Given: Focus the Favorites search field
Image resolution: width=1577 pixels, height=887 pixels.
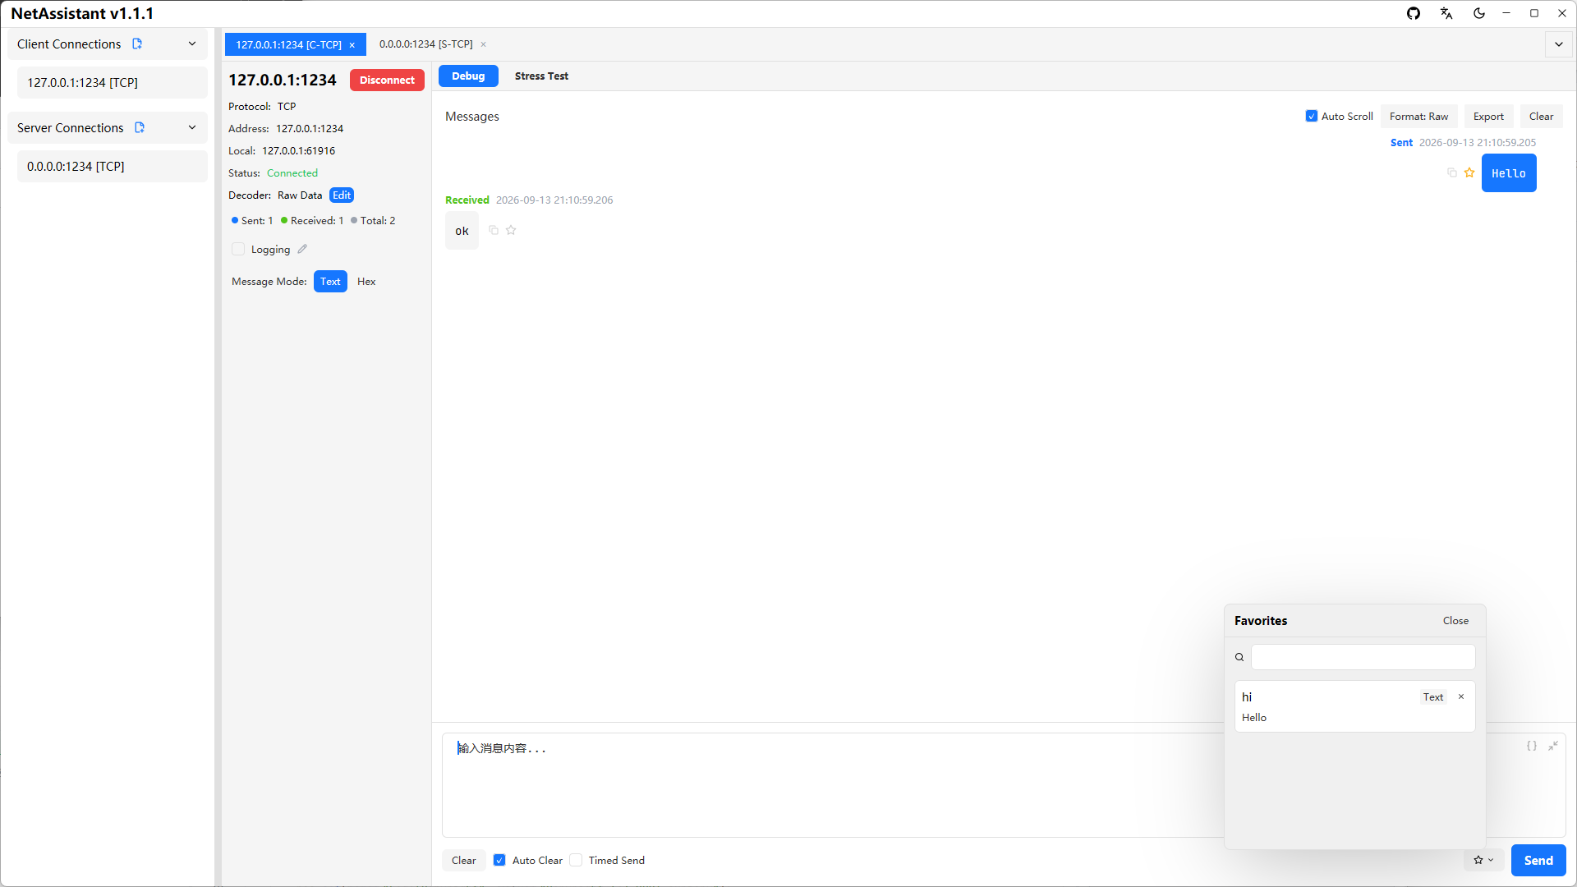Looking at the screenshot, I should tap(1363, 657).
